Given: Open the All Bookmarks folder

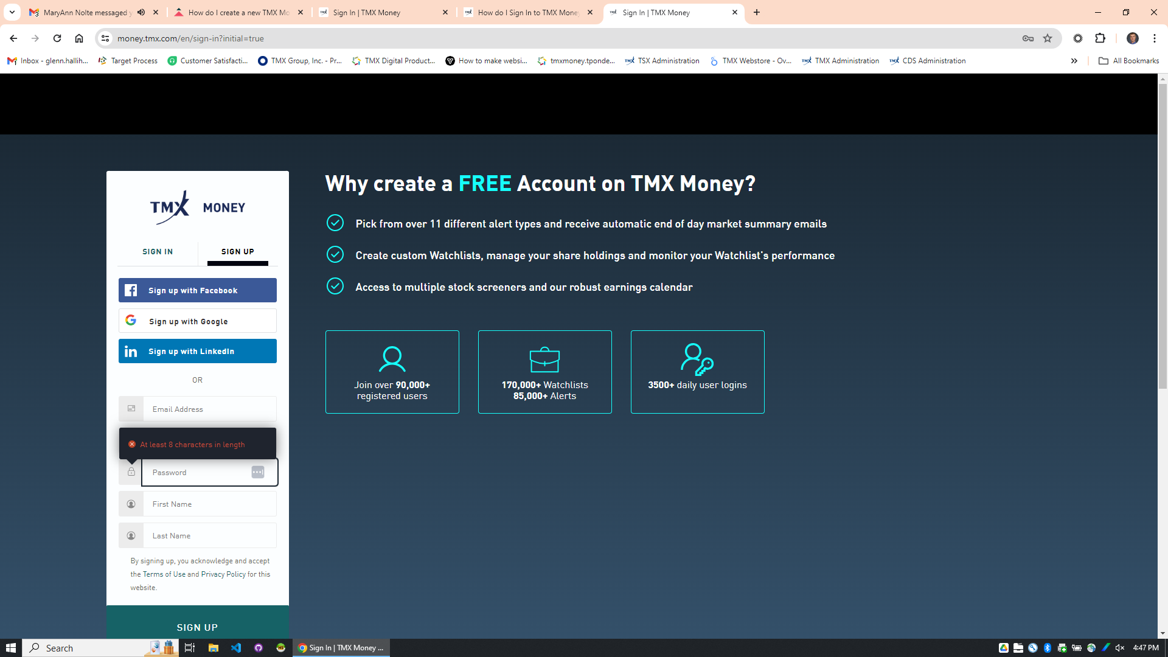Looking at the screenshot, I should [x=1128, y=61].
